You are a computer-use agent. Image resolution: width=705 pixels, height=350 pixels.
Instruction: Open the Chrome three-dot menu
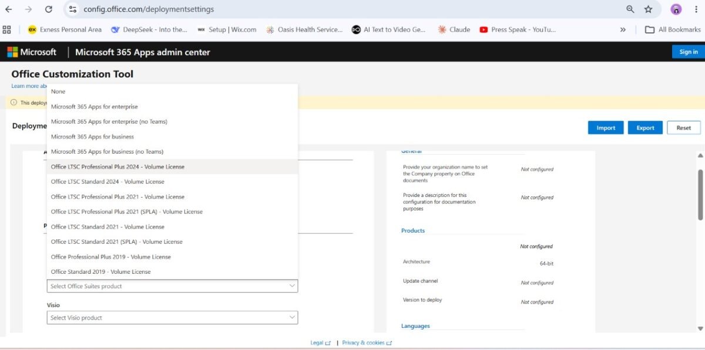pyautogui.click(x=696, y=9)
